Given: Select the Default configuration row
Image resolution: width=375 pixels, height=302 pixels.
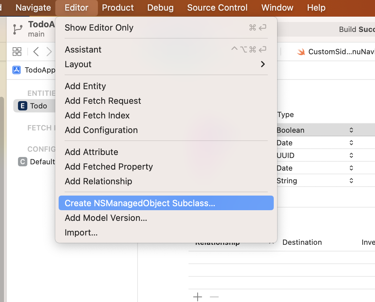Looking at the screenshot, I should pyautogui.click(x=34, y=162).
